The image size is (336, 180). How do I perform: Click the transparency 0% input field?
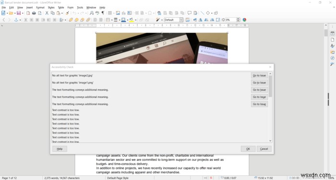coord(230,20)
